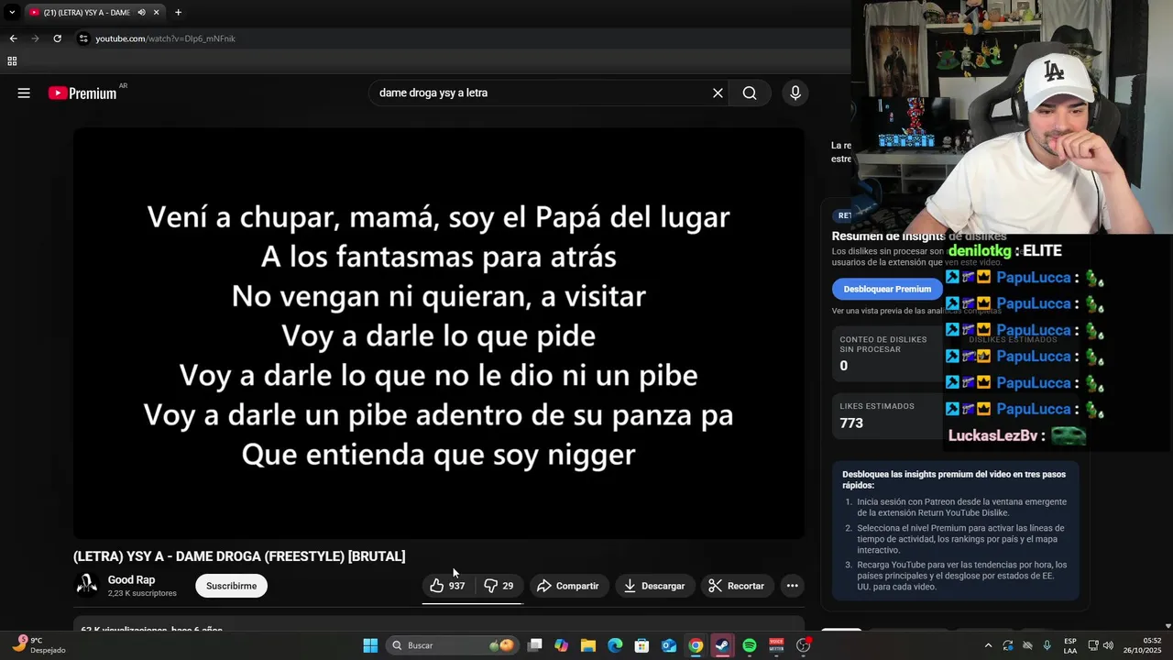Screen dimensions: 1173x660
Task: Mute the tab via the speaker icon
Action: pyautogui.click(x=142, y=12)
